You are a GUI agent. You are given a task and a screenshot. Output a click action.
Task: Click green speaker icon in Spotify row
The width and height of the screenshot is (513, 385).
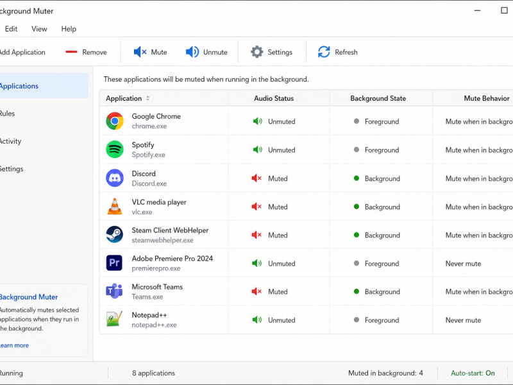click(x=258, y=150)
